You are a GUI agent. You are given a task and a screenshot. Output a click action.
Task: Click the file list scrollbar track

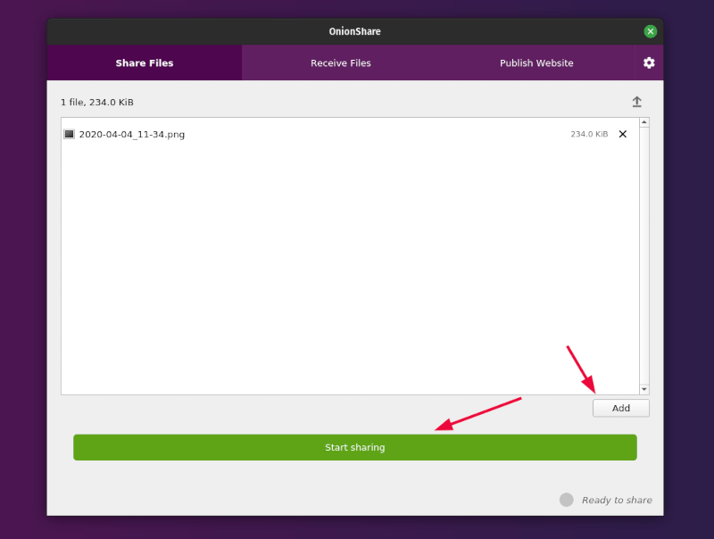pos(644,259)
